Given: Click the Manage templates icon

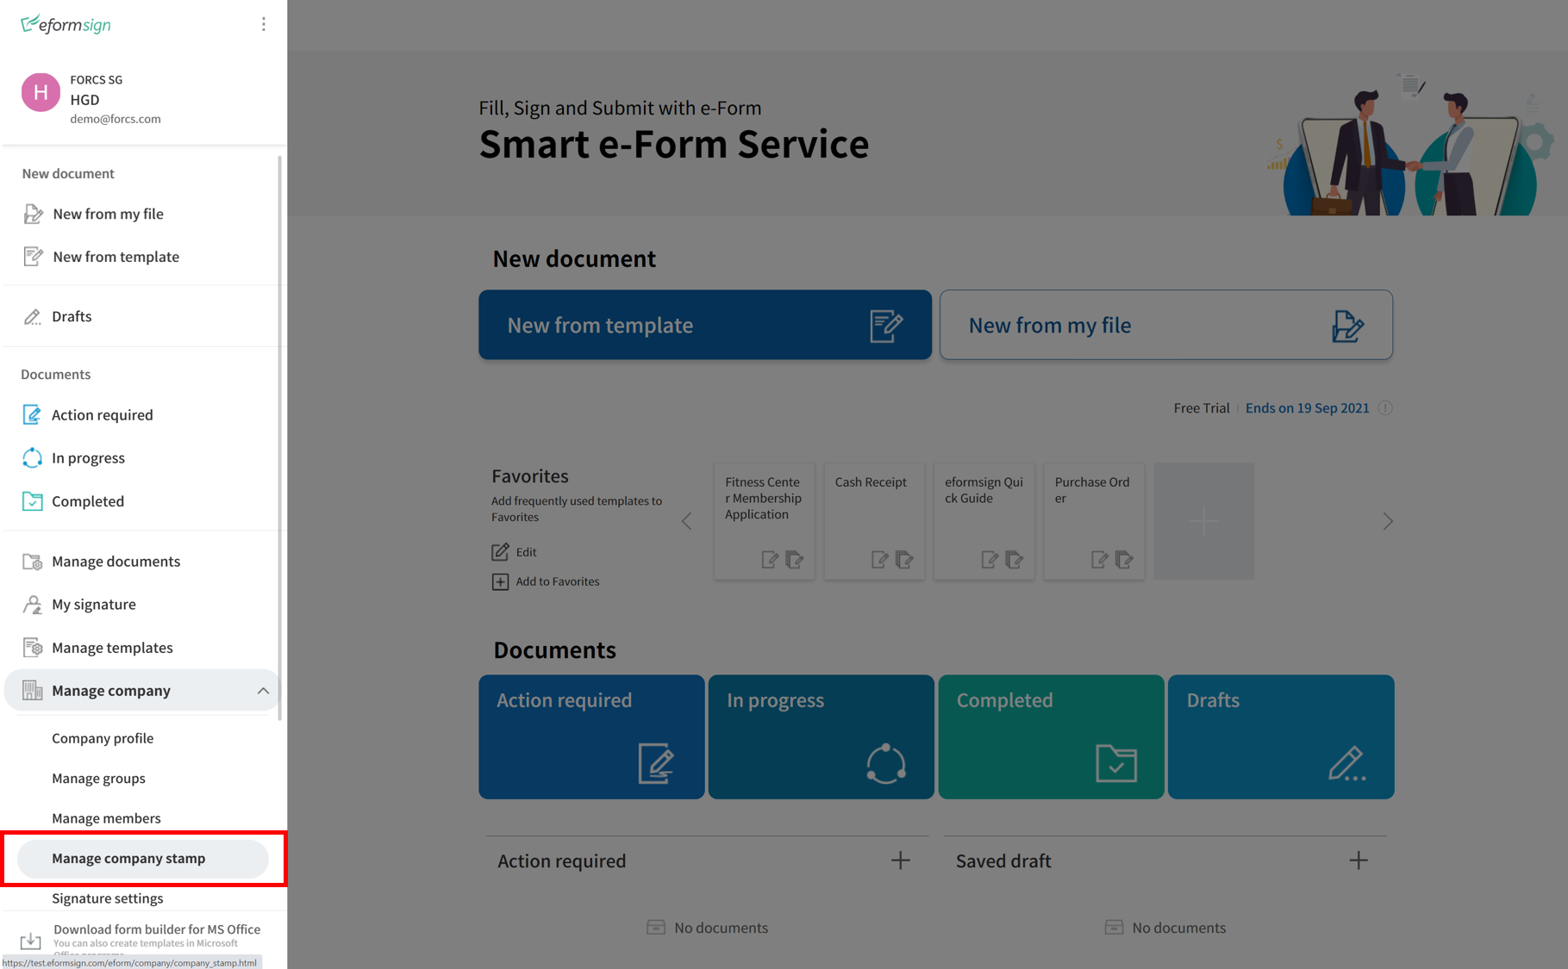Looking at the screenshot, I should point(32,648).
